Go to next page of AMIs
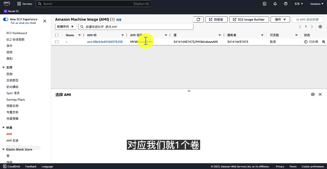The height and width of the screenshot is (169, 327). click(x=312, y=27)
